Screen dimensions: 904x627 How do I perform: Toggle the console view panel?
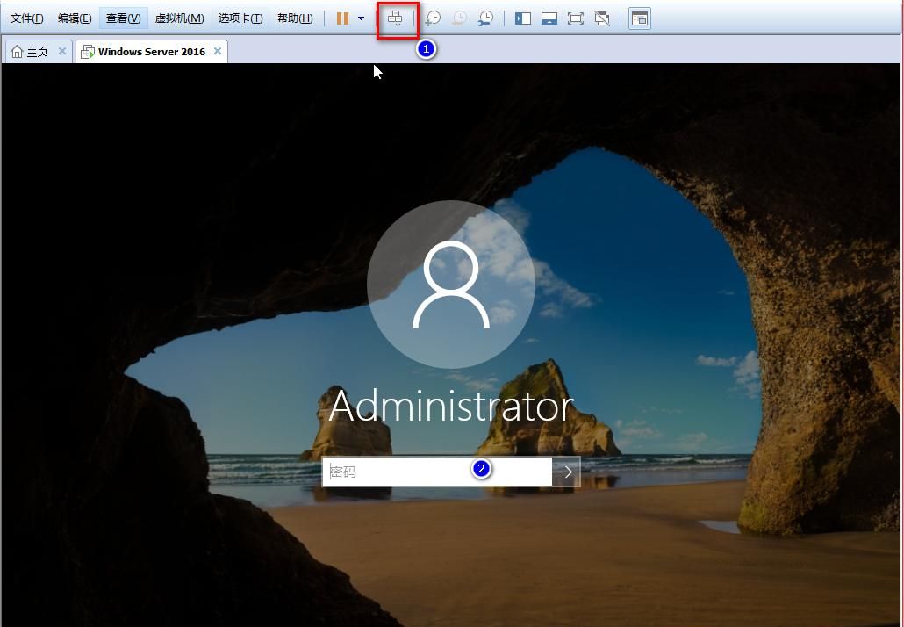[638, 18]
